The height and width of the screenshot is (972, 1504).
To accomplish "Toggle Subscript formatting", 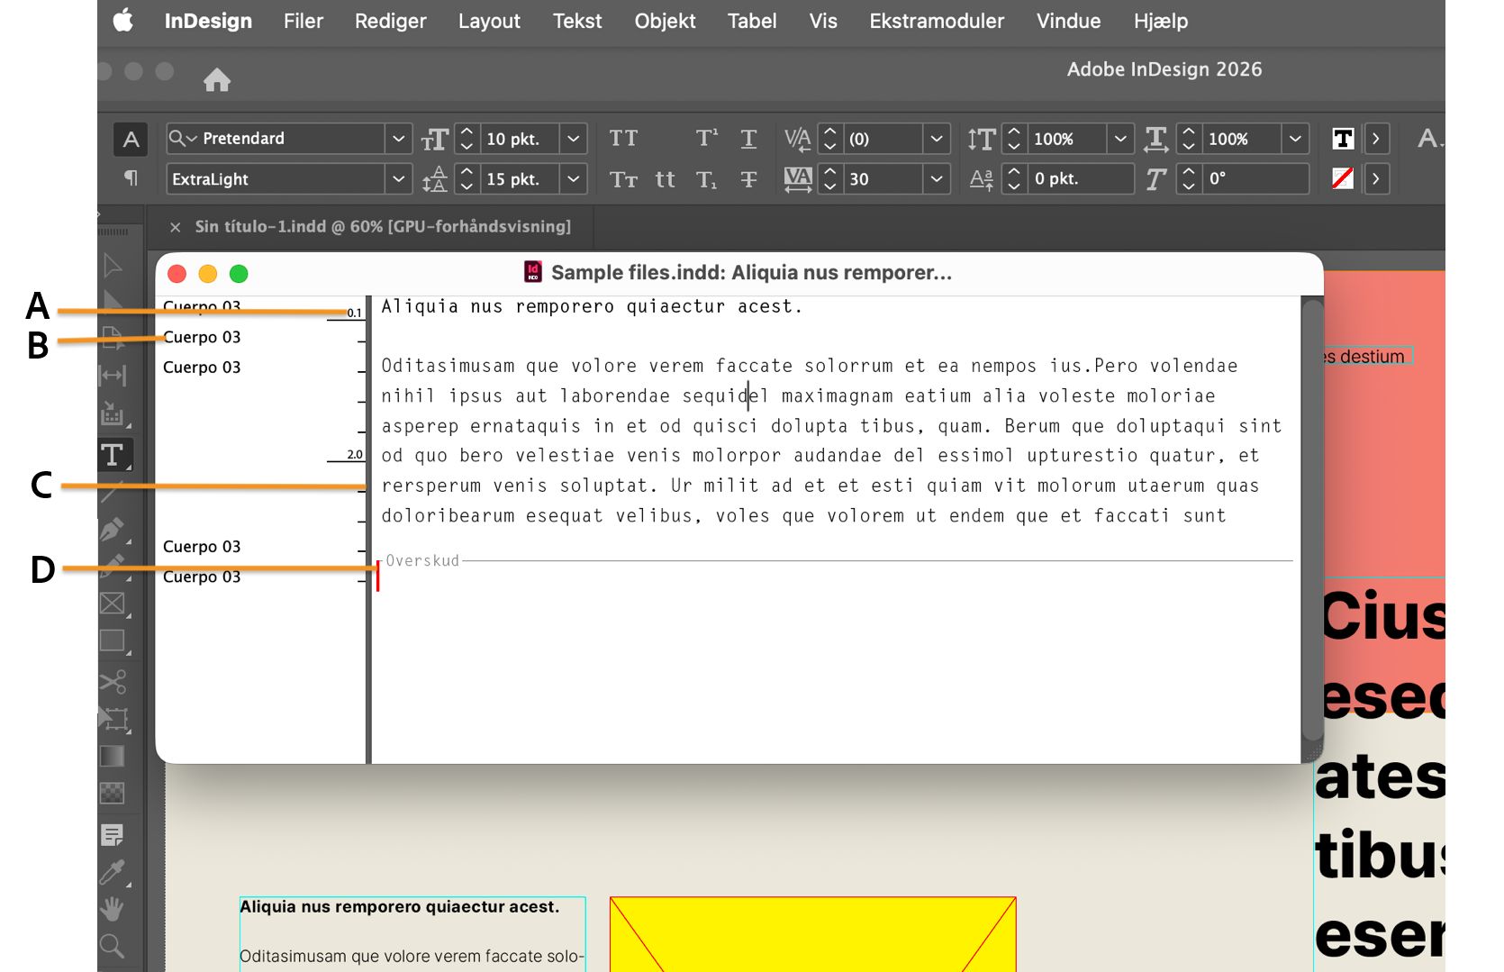I will [x=707, y=179].
